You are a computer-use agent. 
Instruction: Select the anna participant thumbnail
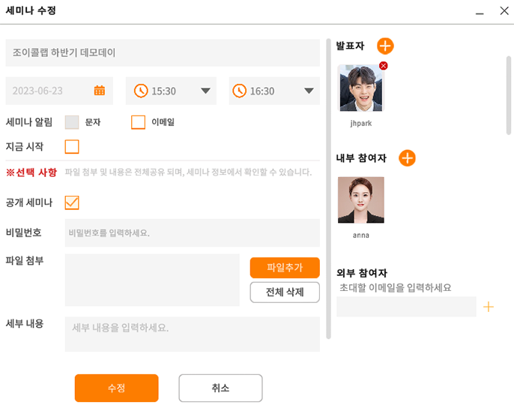point(361,199)
